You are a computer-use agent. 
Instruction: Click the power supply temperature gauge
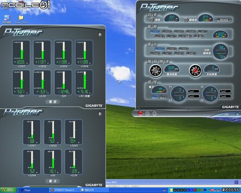click(159, 90)
